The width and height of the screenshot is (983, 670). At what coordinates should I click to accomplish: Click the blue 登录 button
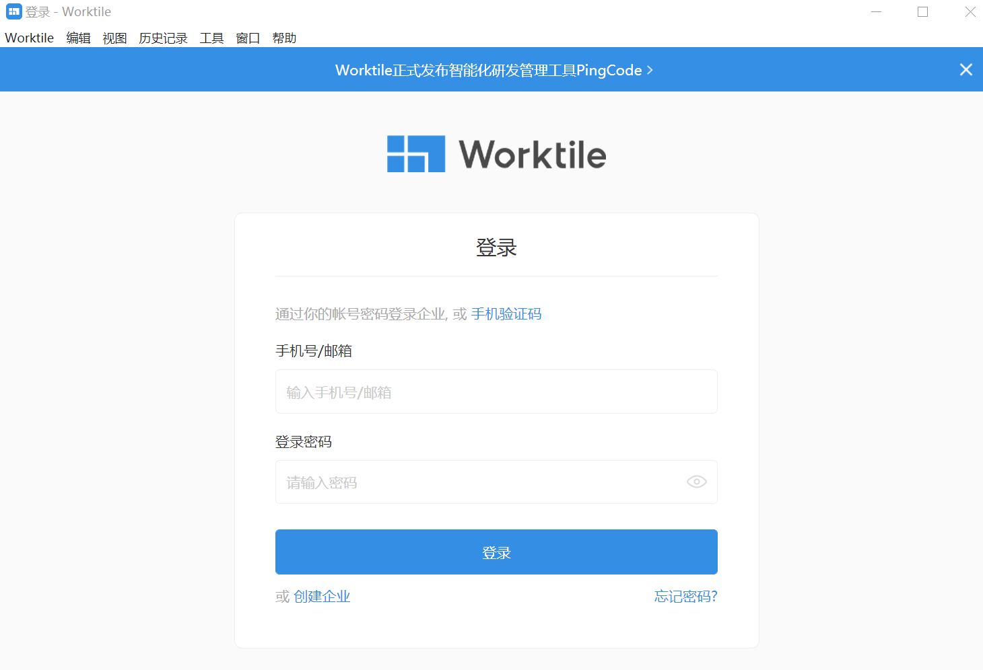[496, 552]
